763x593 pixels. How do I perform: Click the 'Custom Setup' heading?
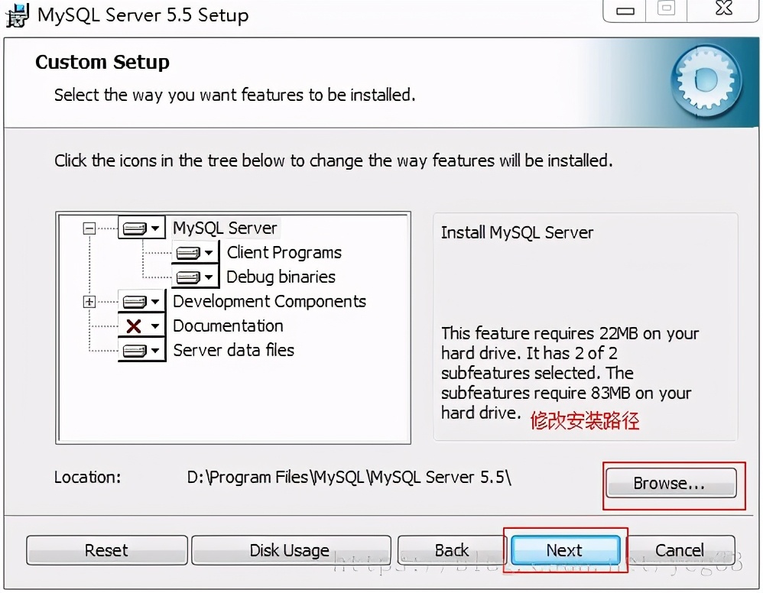click(x=102, y=62)
